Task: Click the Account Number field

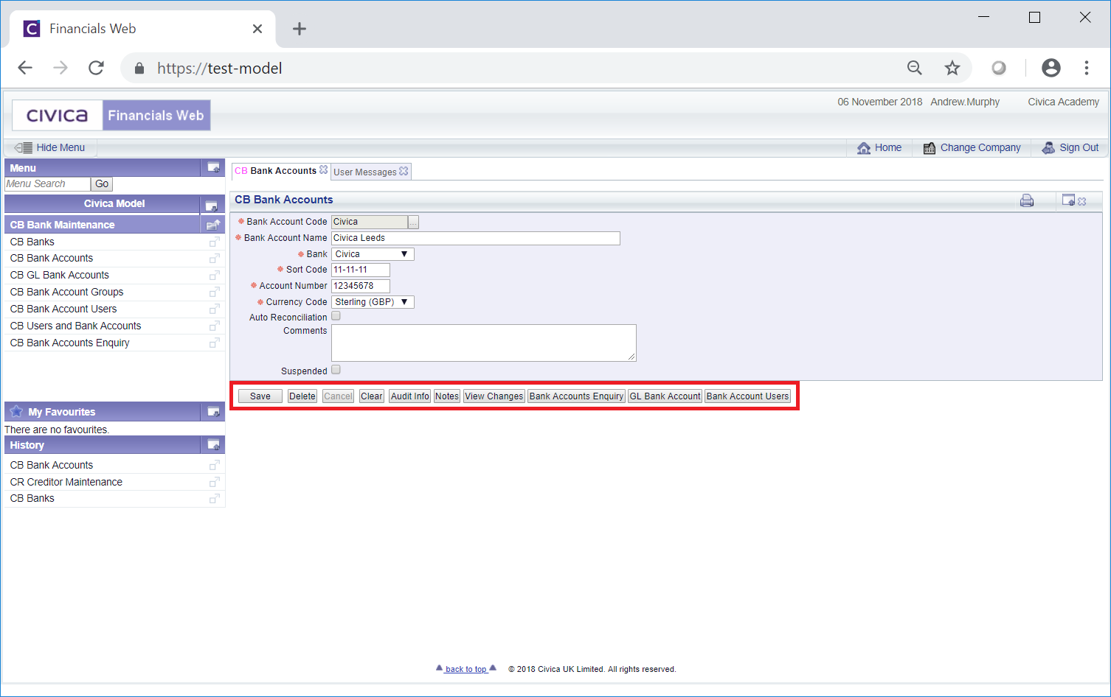Action: pos(360,286)
